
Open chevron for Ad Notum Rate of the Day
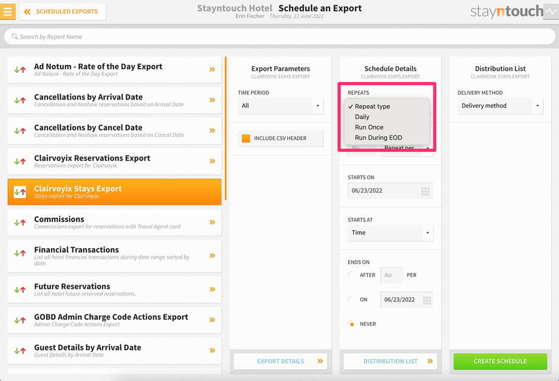click(213, 69)
